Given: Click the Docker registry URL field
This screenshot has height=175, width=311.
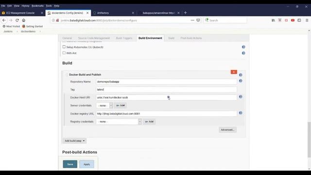Looking at the screenshot, I should 166,114.
